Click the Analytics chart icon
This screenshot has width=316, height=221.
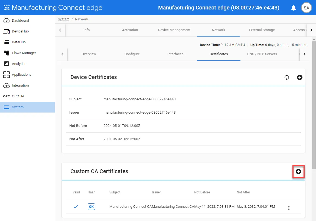point(6,64)
